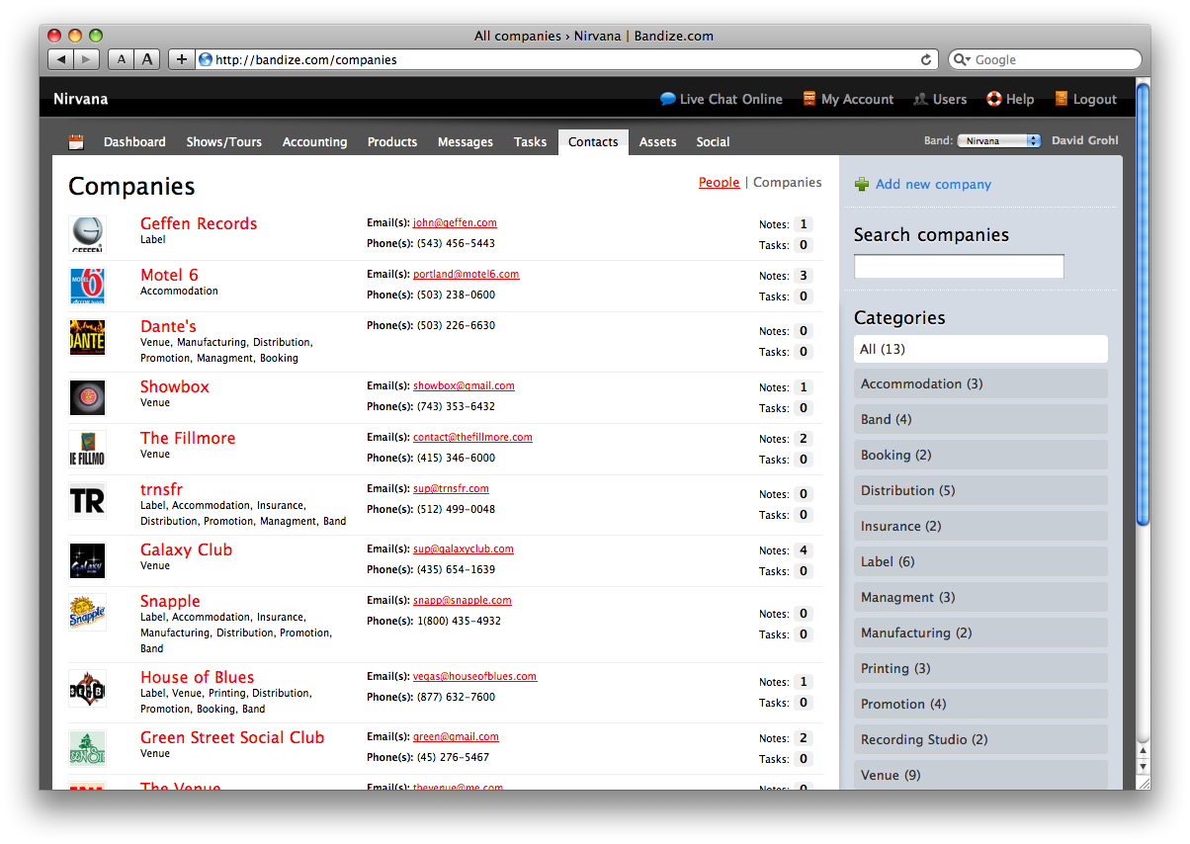Click the smaller text size A button
1190x844 pixels.
click(x=121, y=59)
